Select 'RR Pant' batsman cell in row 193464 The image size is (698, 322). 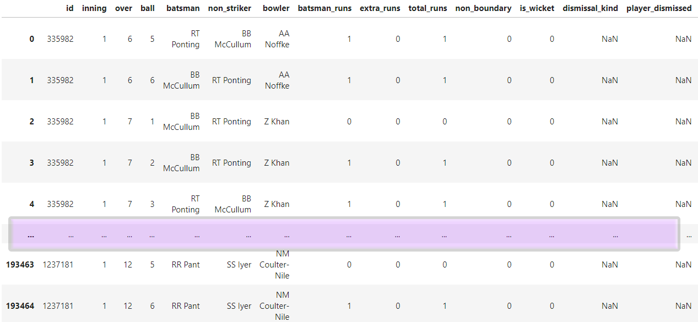(x=186, y=306)
